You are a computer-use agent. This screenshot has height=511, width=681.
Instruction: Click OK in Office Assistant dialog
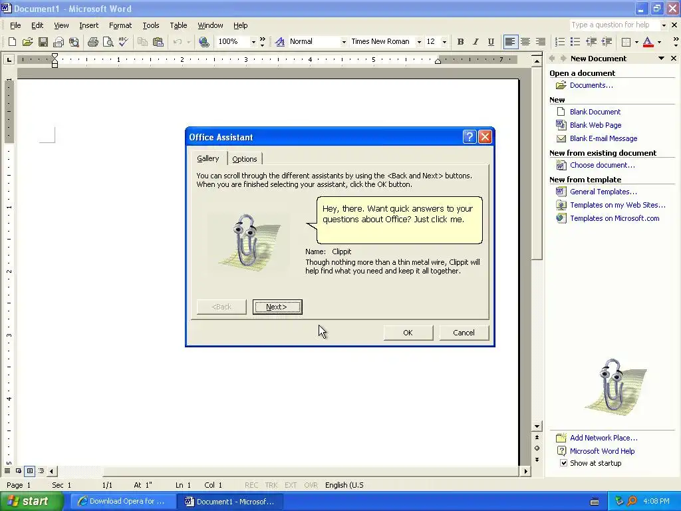[408, 333]
